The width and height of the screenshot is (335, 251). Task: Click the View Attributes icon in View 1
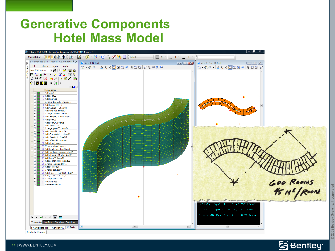click(x=82, y=67)
